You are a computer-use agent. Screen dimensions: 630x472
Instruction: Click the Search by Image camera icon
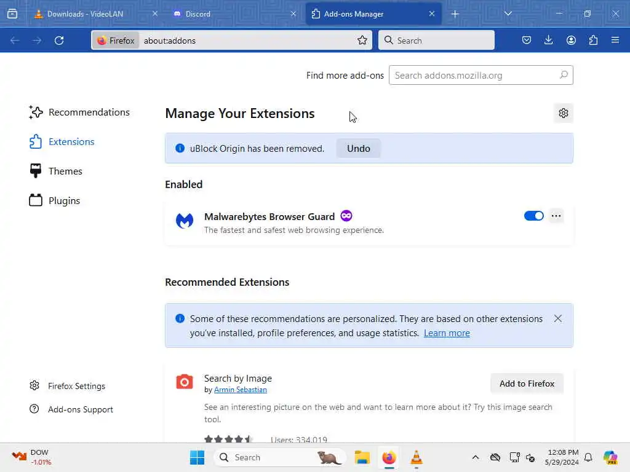click(x=185, y=382)
